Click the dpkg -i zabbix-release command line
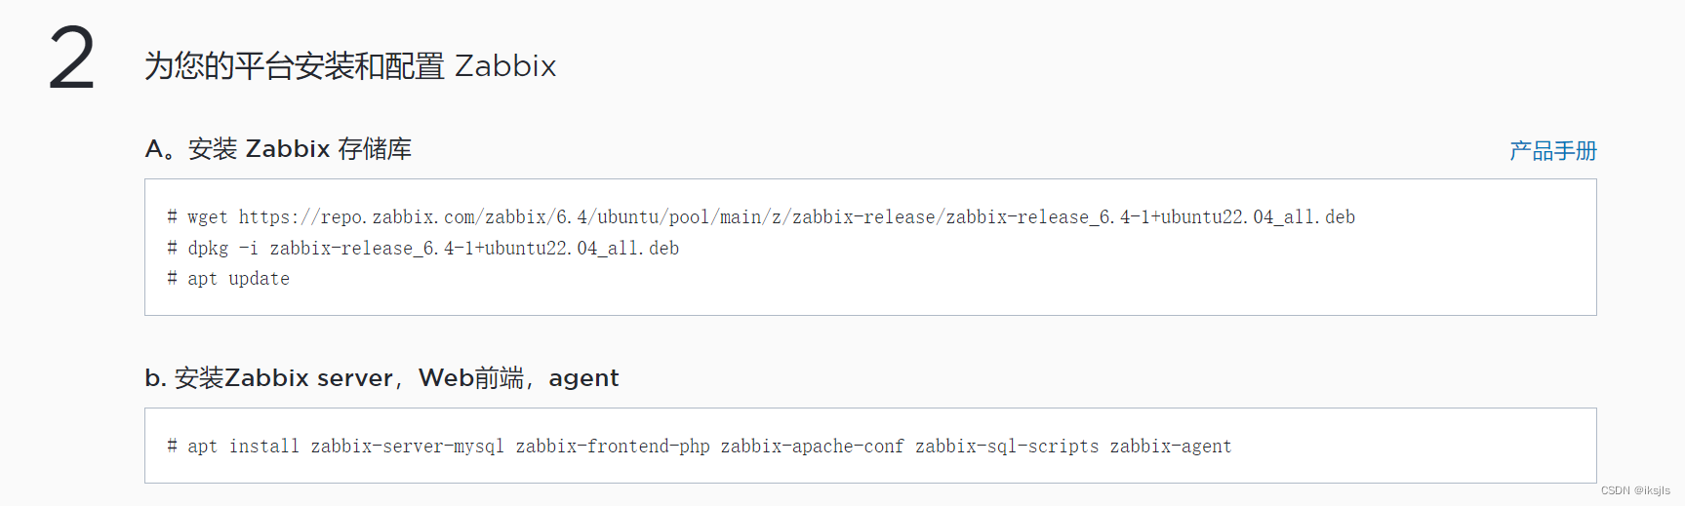Viewport: 1685px width, 506px height. click(422, 249)
